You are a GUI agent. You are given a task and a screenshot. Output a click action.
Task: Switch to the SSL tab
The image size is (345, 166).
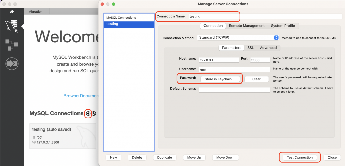pyautogui.click(x=250, y=48)
